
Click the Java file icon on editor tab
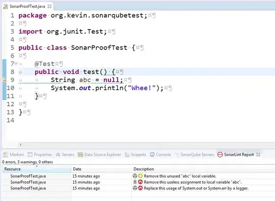(6, 7)
